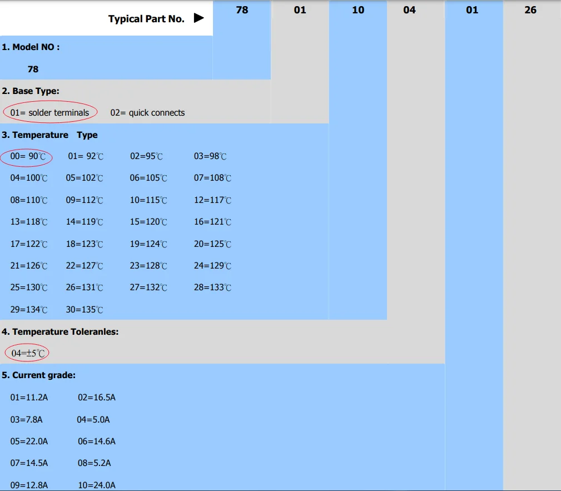Select the "08=110℃" entry
Image resolution: width=561 pixels, height=491 pixels.
pyautogui.click(x=28, y=200)
